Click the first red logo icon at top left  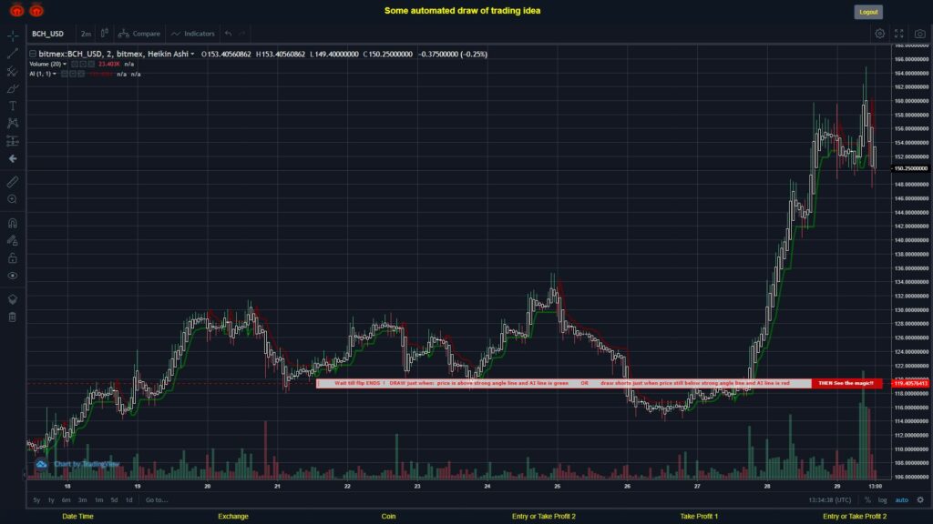coord(16,10)
